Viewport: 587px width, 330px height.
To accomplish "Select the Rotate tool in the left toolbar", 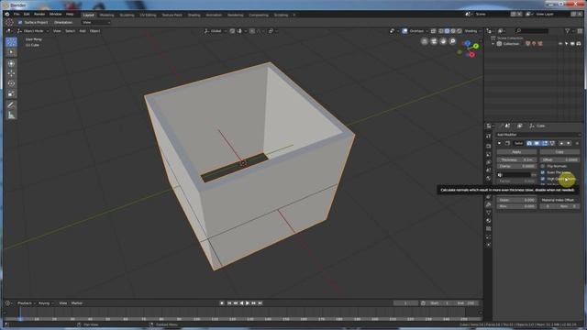I will [11, 83].
